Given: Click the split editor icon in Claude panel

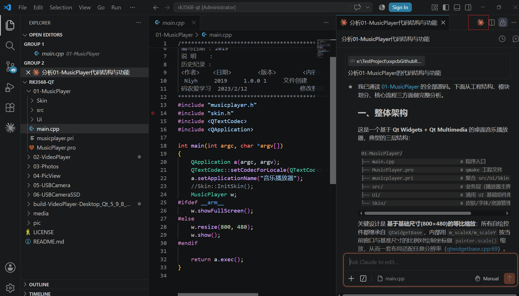Looking at the screenshot, I should (492, 23).
